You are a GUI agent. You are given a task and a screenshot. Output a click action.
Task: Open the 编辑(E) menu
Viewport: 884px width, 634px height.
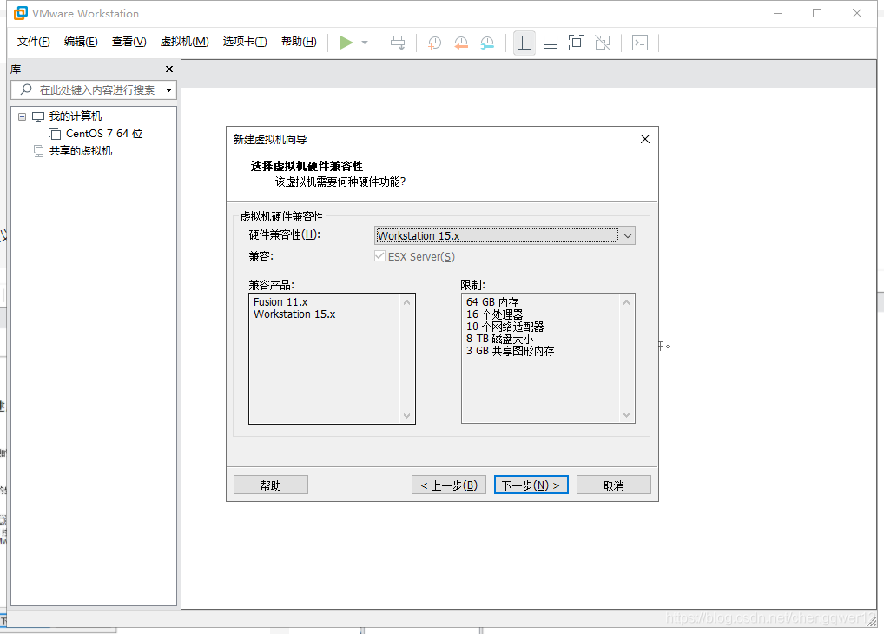click(81, 42)
